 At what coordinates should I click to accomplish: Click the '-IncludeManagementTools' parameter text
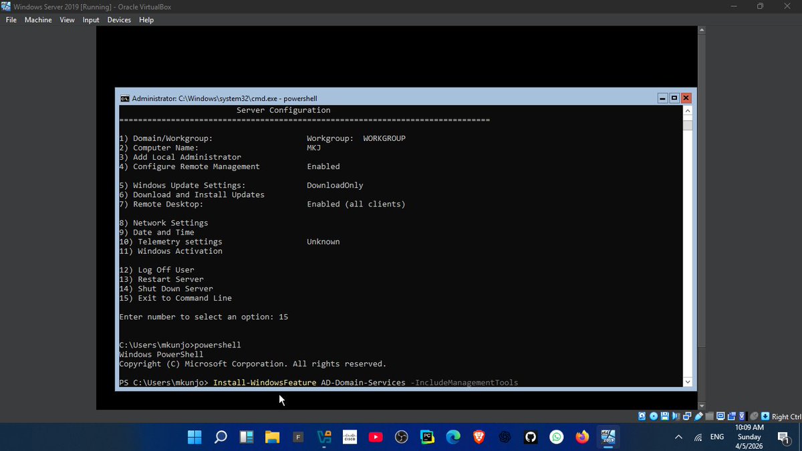(x=464, y=382)
